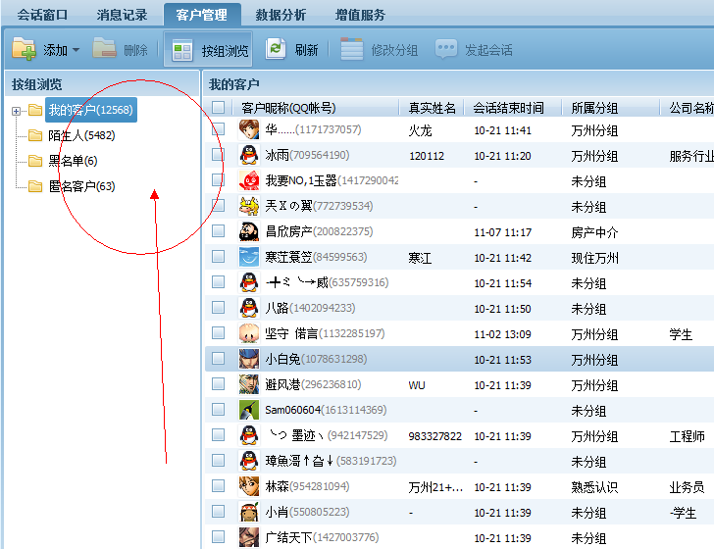The width and height of the screenshot is (714, 549).
Task: Check the box for 冰雨 row
Action: pos(218,155)
